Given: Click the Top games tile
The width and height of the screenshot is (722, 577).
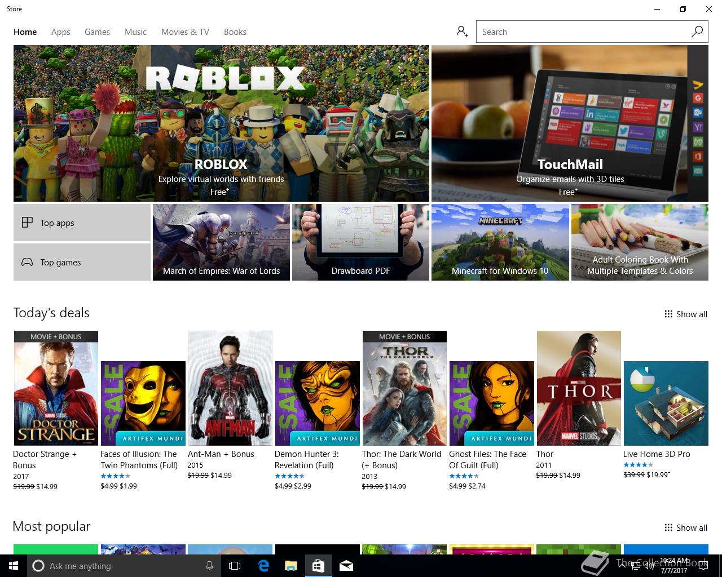Looking at the screenshot, I should (x=82, y=262).
